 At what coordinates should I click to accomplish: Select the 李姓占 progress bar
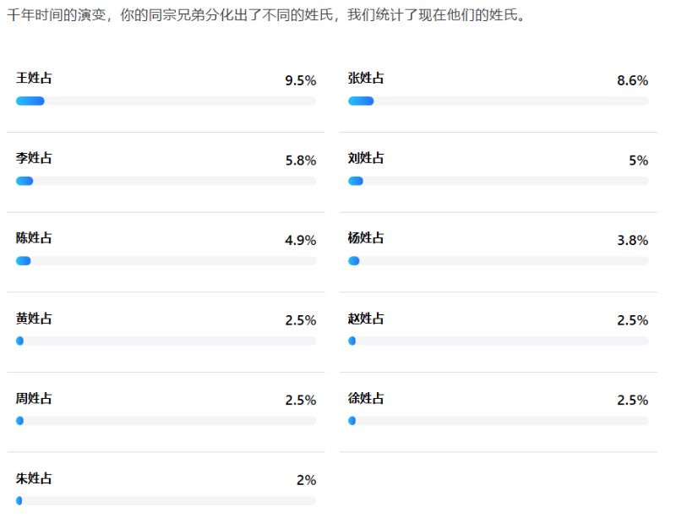(166, 181)
